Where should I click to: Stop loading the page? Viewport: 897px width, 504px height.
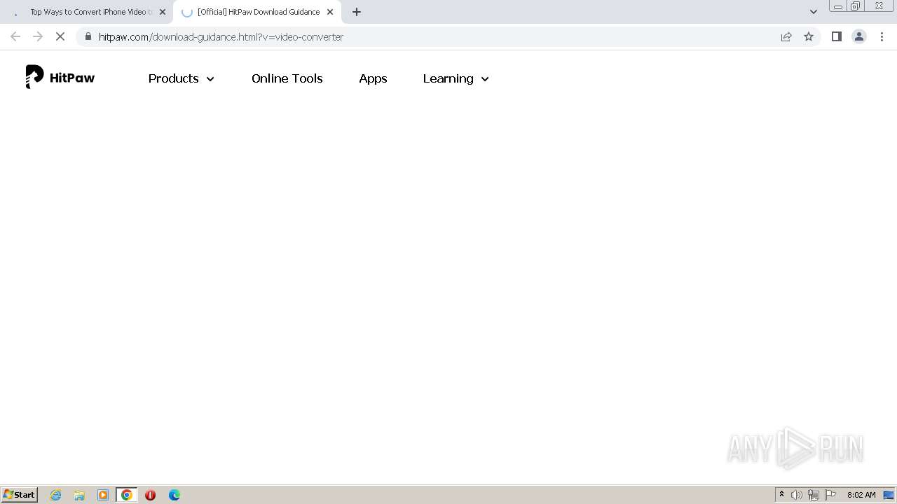[60, 36]
